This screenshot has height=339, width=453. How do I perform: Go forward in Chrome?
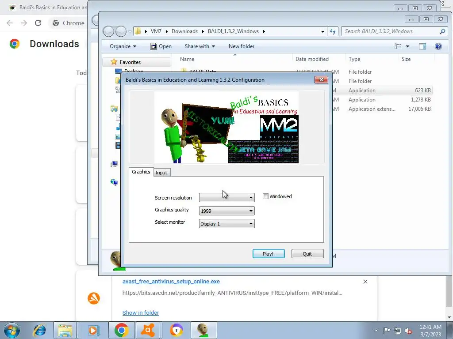[24, 23]
